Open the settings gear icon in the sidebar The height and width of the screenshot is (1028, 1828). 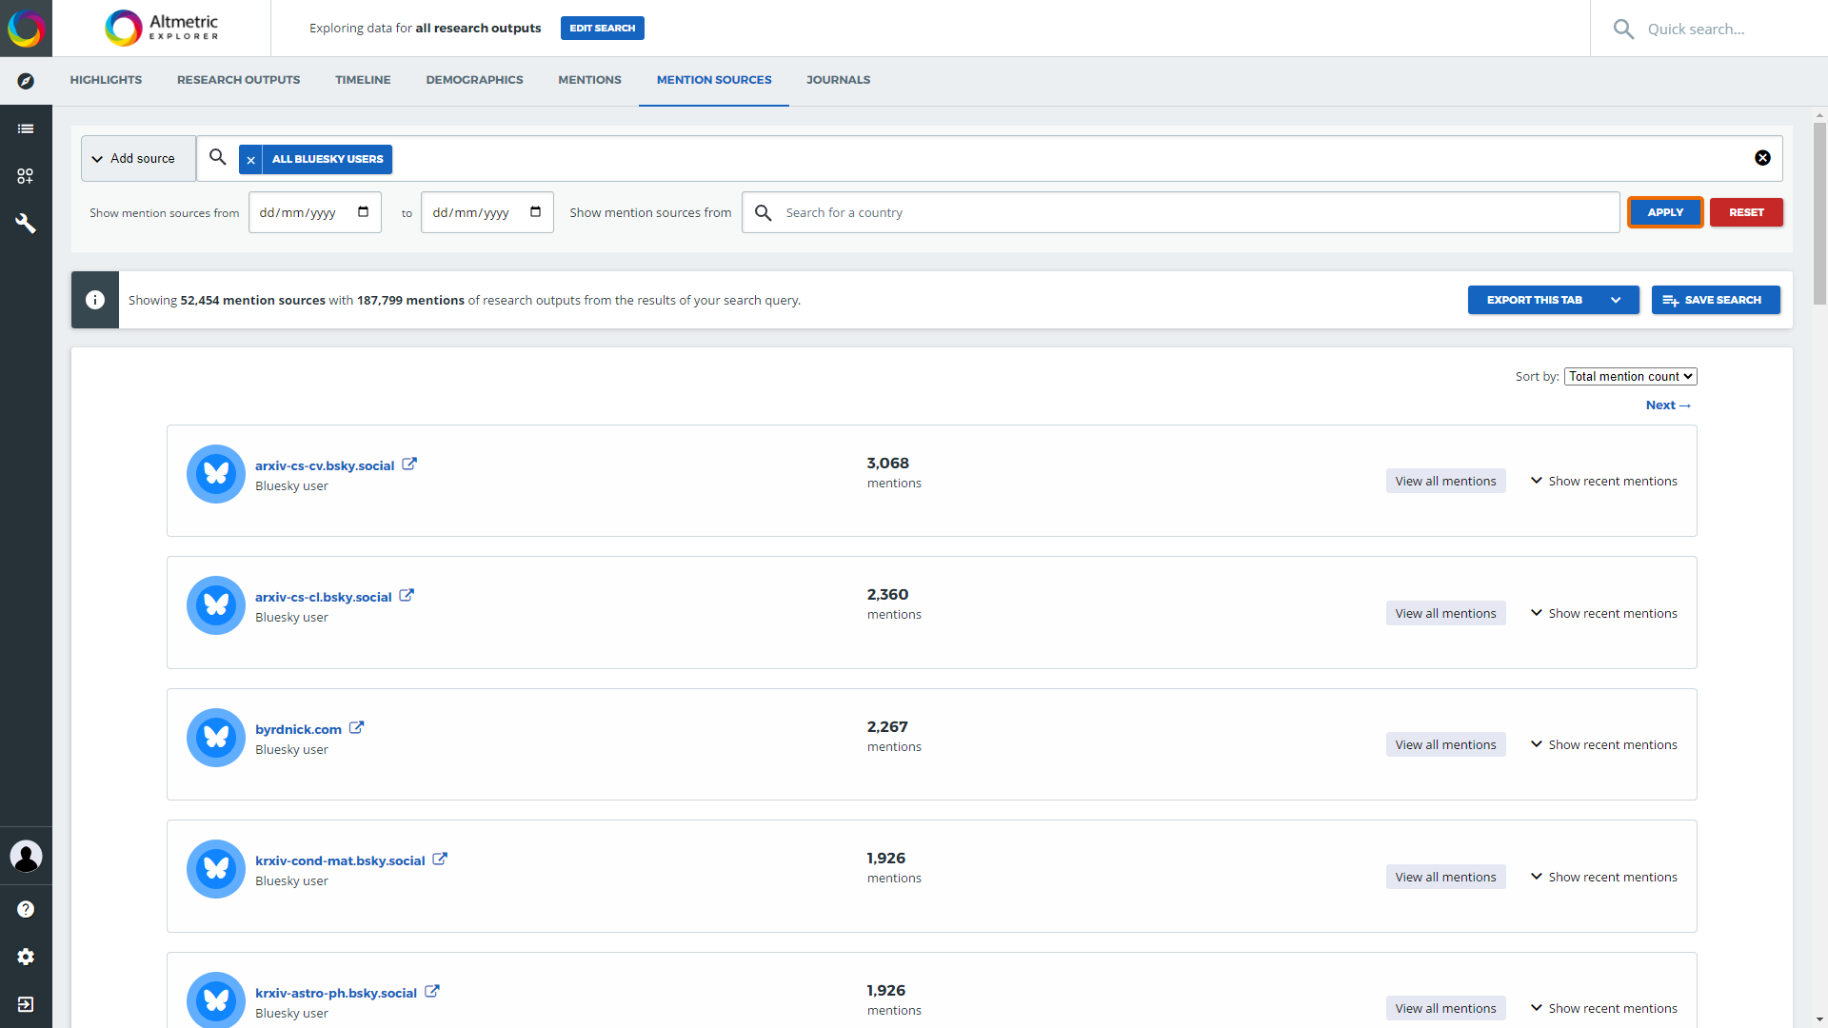point(26,957)
